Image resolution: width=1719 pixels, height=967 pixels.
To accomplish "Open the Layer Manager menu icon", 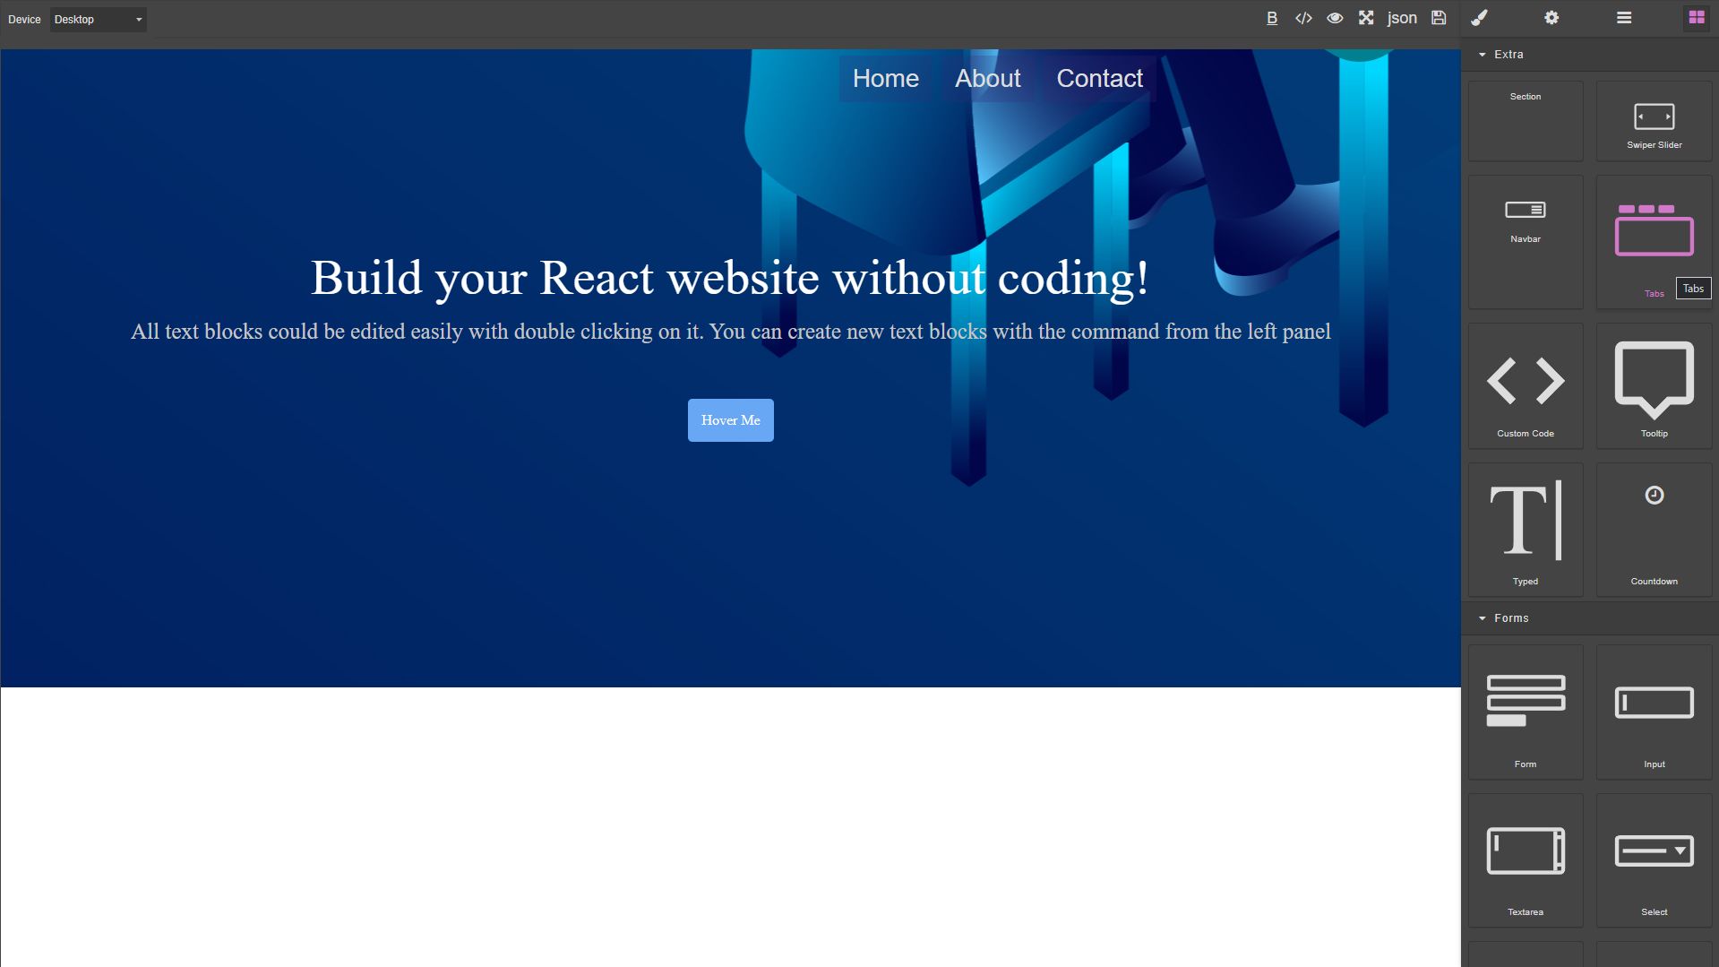I will (1624, 18).
